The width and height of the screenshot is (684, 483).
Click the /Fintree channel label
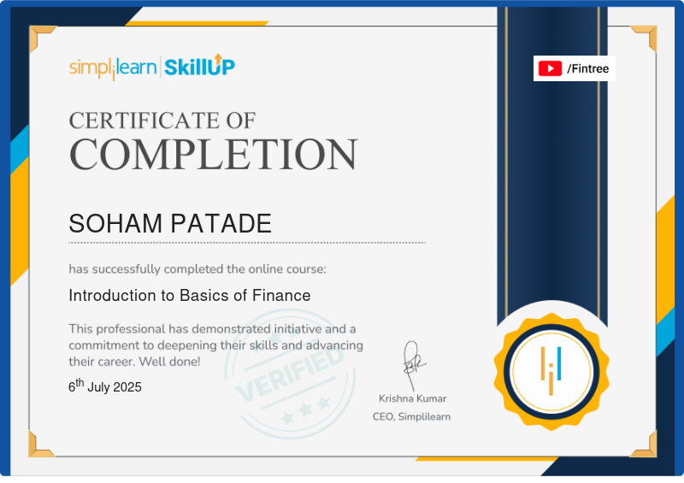[587, 68]
